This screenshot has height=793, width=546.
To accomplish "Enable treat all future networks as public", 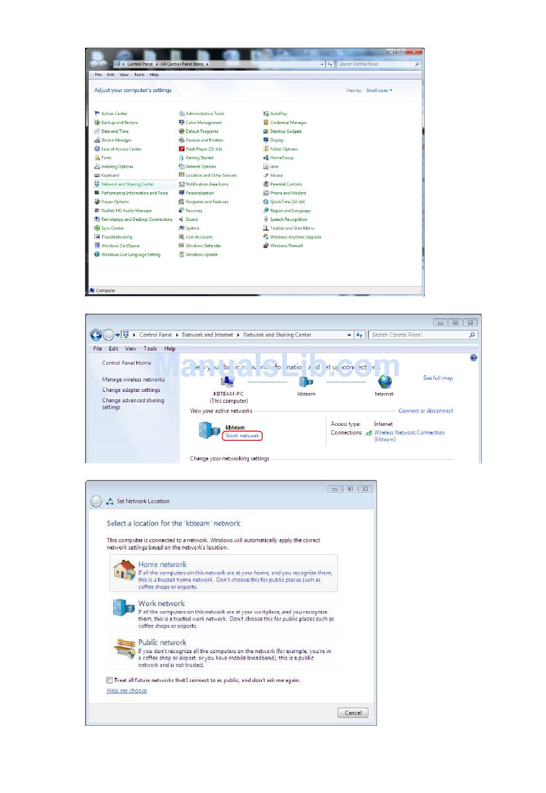I will pyautogui.click(x=110, y=680).
